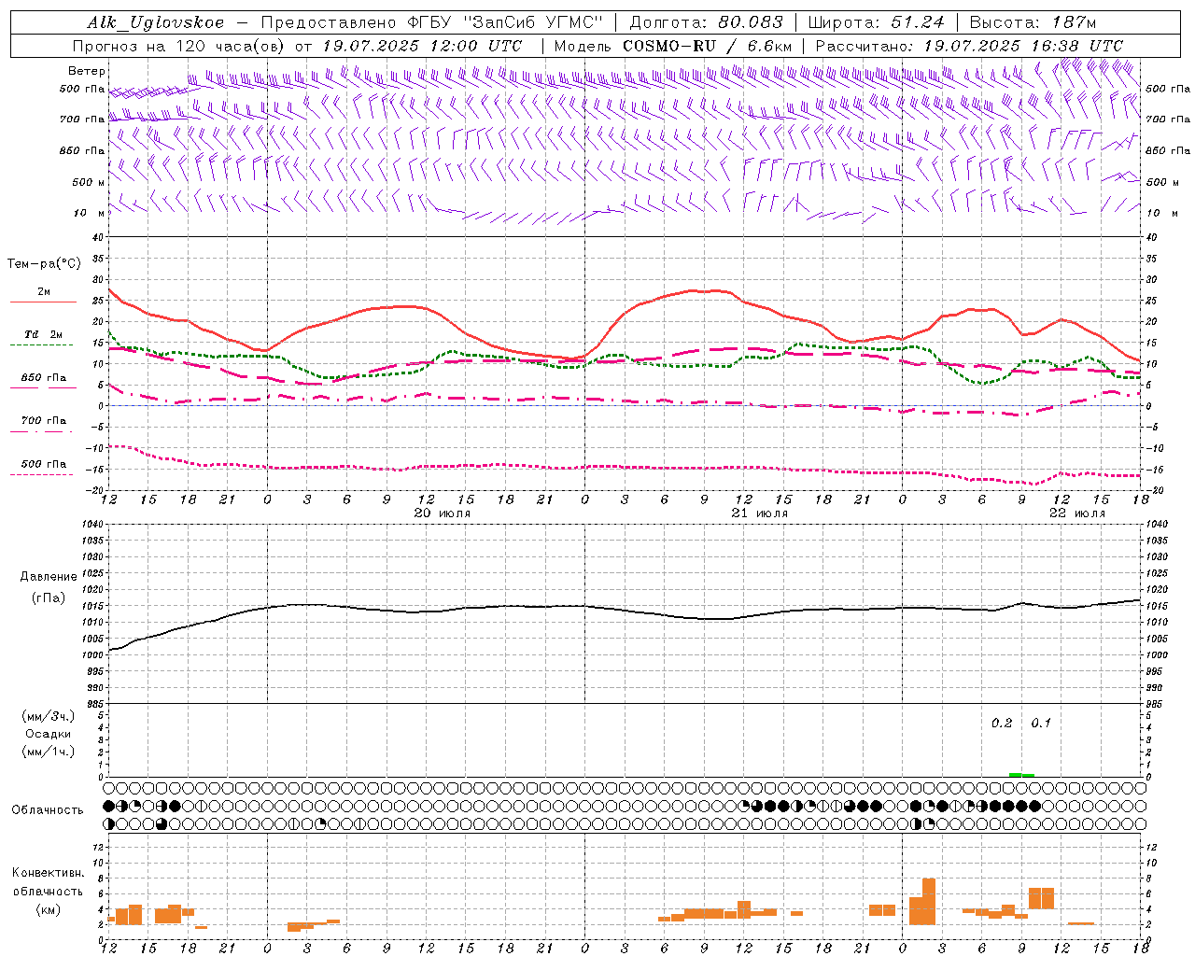Image resolution: width=1195 pixels, height=956 pixels.
Task: Click the 700 гПа temperature legend entry
Action: coord(44,421)
